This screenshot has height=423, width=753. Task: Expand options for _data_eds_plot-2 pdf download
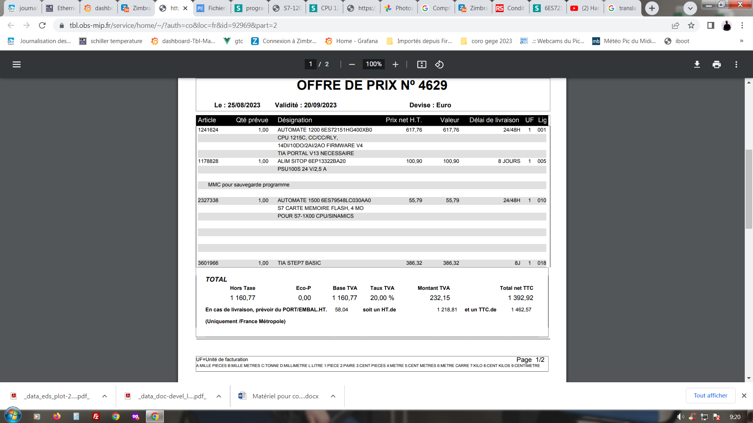tap(104, 396)
